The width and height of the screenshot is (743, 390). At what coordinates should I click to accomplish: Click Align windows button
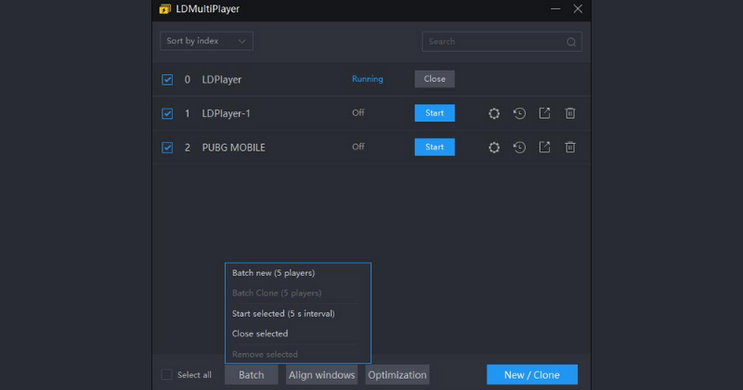[x=321, y=375]
